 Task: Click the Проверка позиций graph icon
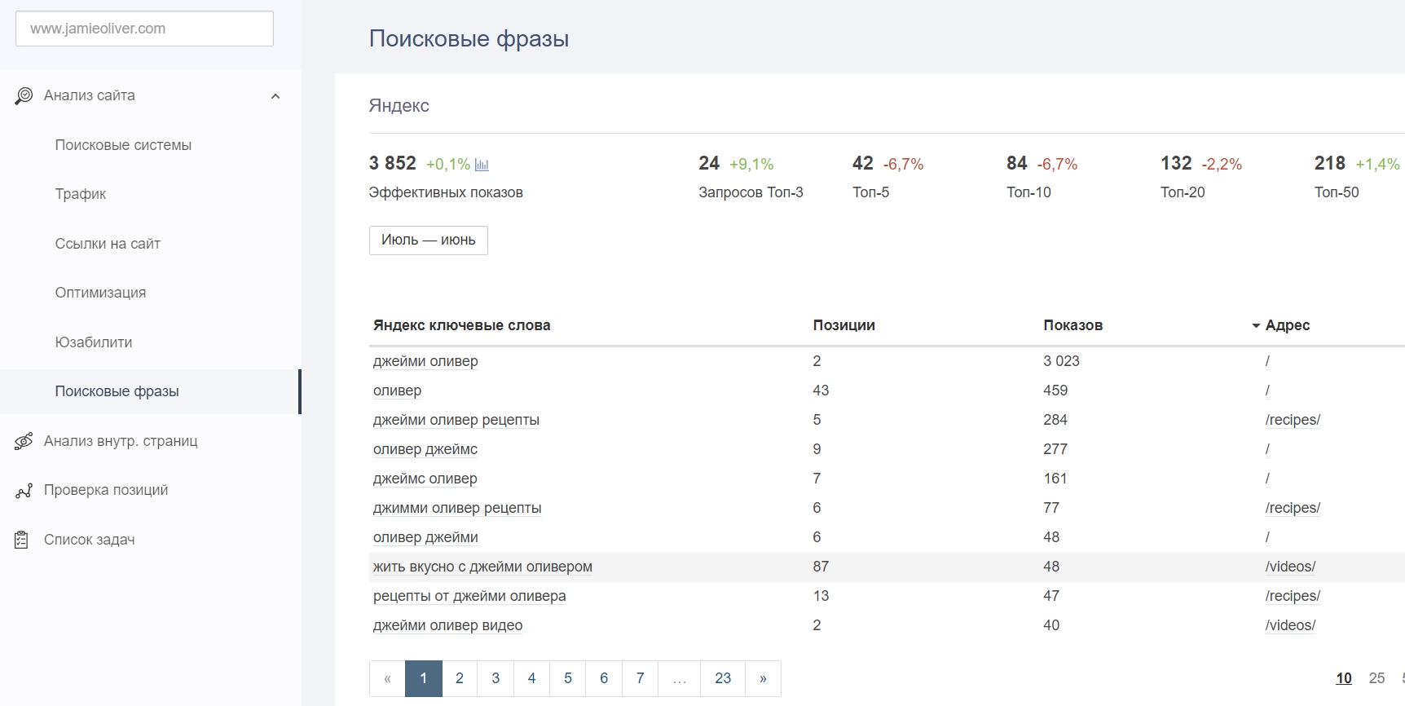[24, 491]
